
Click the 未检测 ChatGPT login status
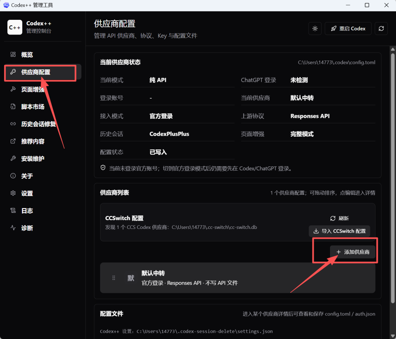point(299,80)
